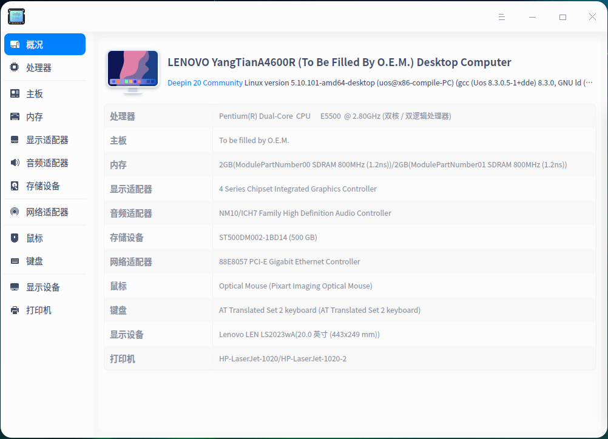This screenshot has width=608, height=439.
Task: Open the 打印机 (Printer) section icon
Action: click(x=14, y=310)
